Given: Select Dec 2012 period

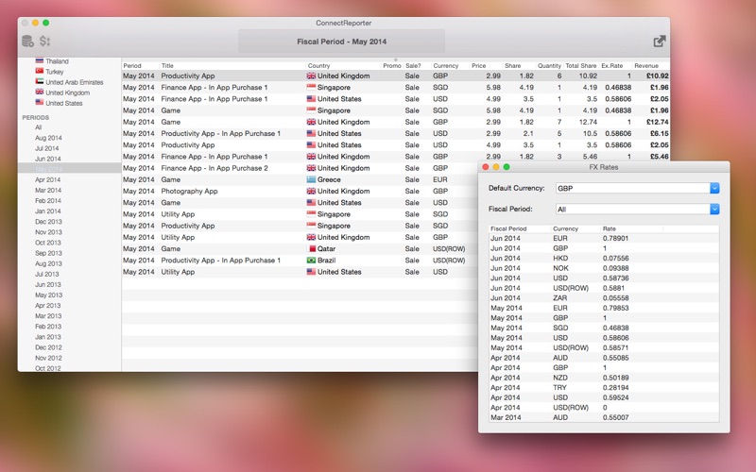Looking at the screenshot, I should (48, 347).
